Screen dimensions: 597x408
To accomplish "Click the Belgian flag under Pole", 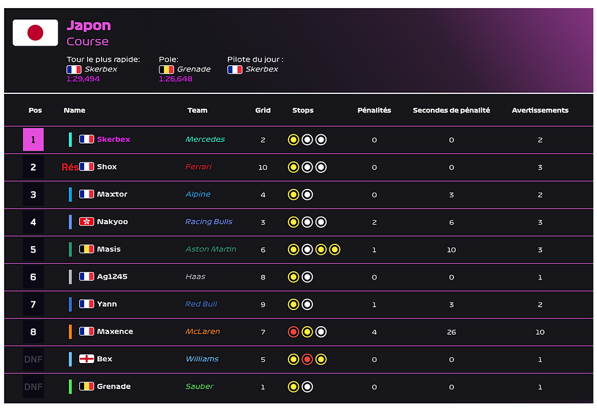I will [166, 70].
